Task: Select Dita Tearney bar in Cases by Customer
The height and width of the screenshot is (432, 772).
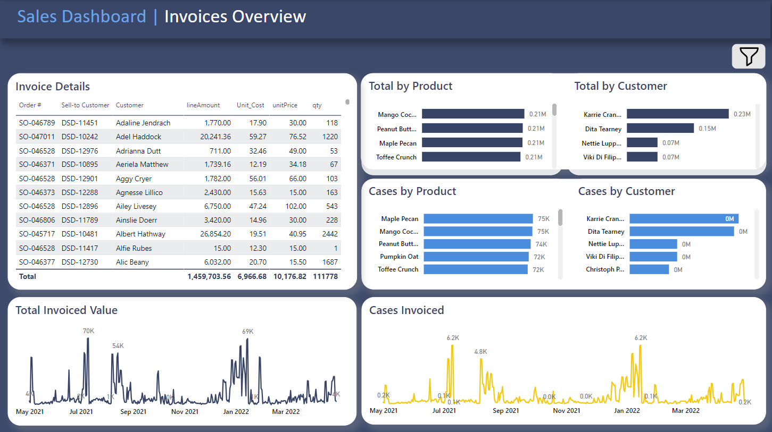Action: pyautogui.click(x=682, y=232)
